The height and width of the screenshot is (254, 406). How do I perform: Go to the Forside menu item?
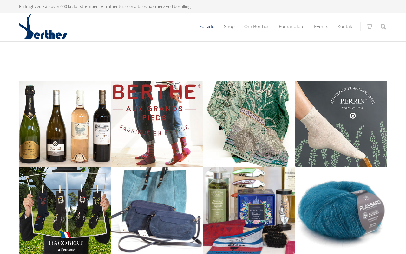[x=207, y=27]
